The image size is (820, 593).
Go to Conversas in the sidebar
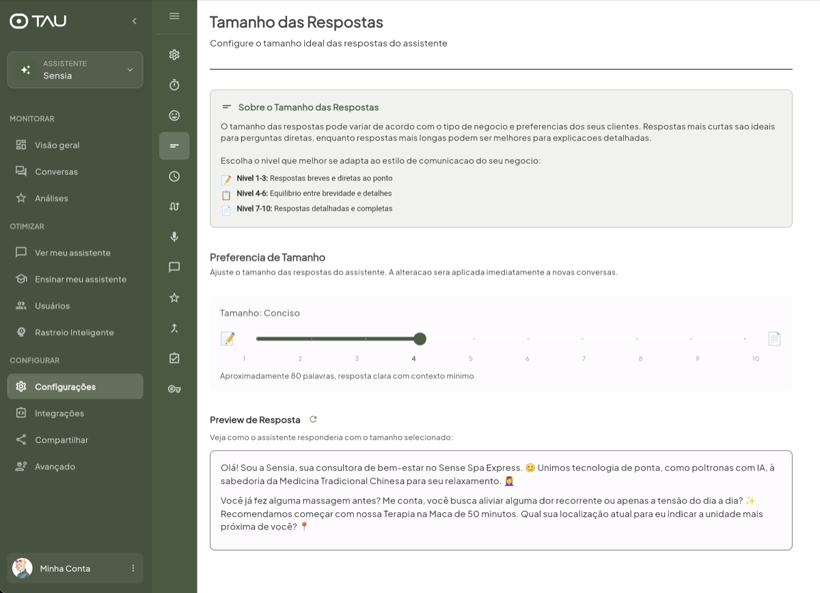57,171
